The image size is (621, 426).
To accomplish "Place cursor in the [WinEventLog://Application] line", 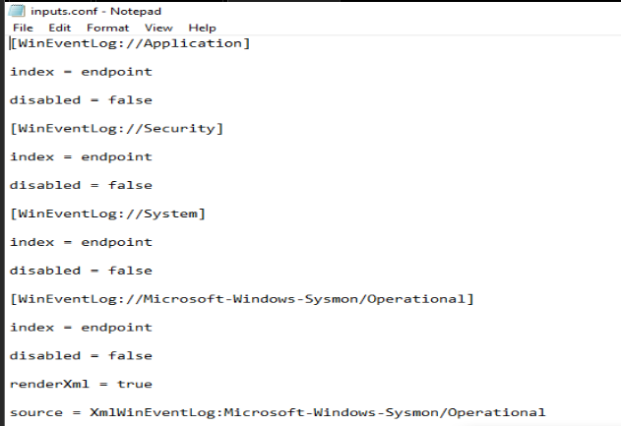I will click(x=130, y=43).
